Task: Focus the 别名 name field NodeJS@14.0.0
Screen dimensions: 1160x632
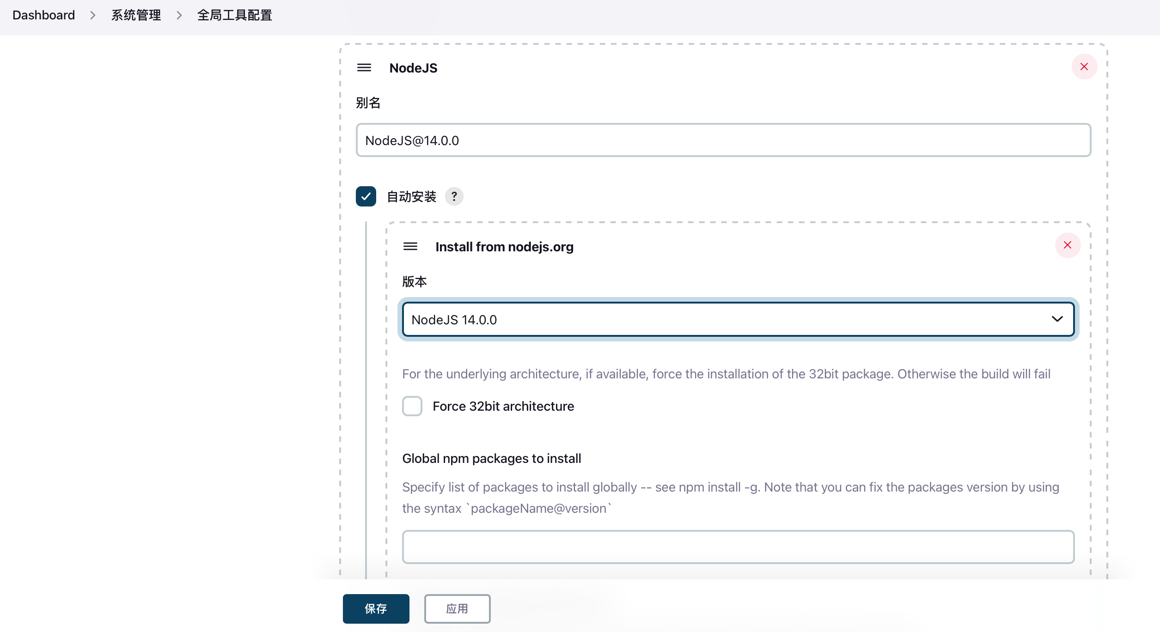Action: [723, 140]
